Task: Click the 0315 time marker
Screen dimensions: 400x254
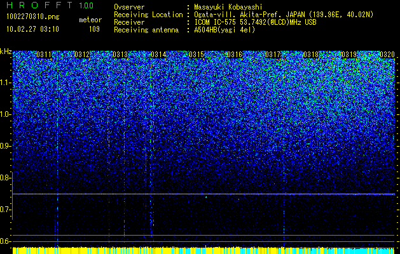Action: tap(197, 55)
